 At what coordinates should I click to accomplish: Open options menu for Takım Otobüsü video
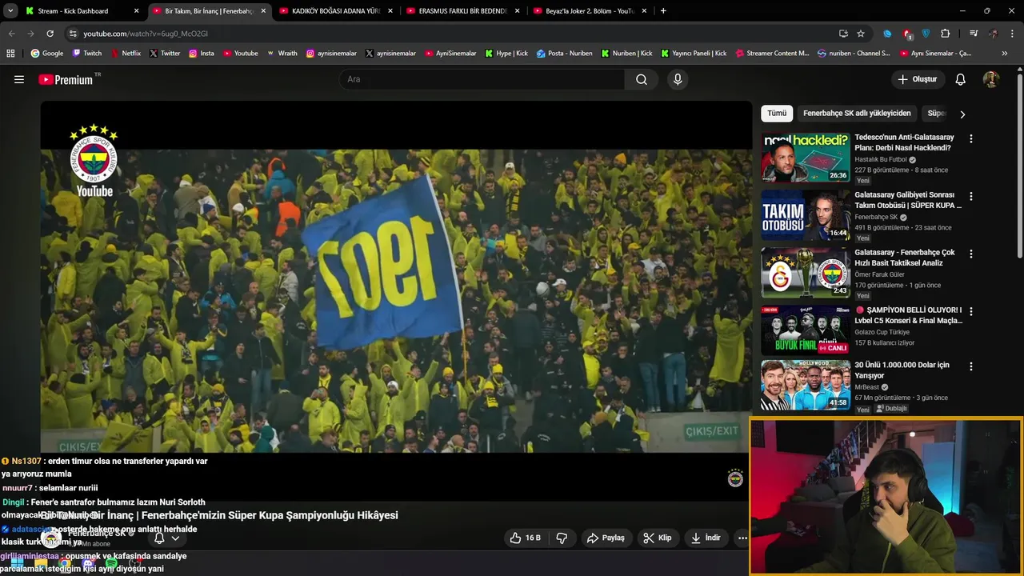point(971,197)
